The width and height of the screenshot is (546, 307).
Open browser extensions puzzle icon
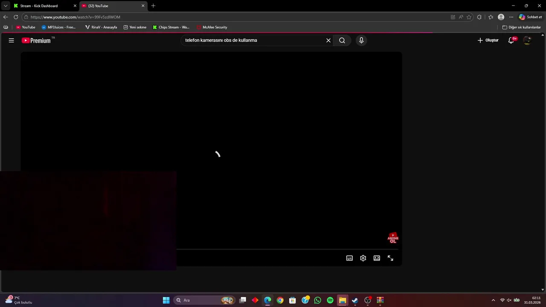(x=479, y=17)
